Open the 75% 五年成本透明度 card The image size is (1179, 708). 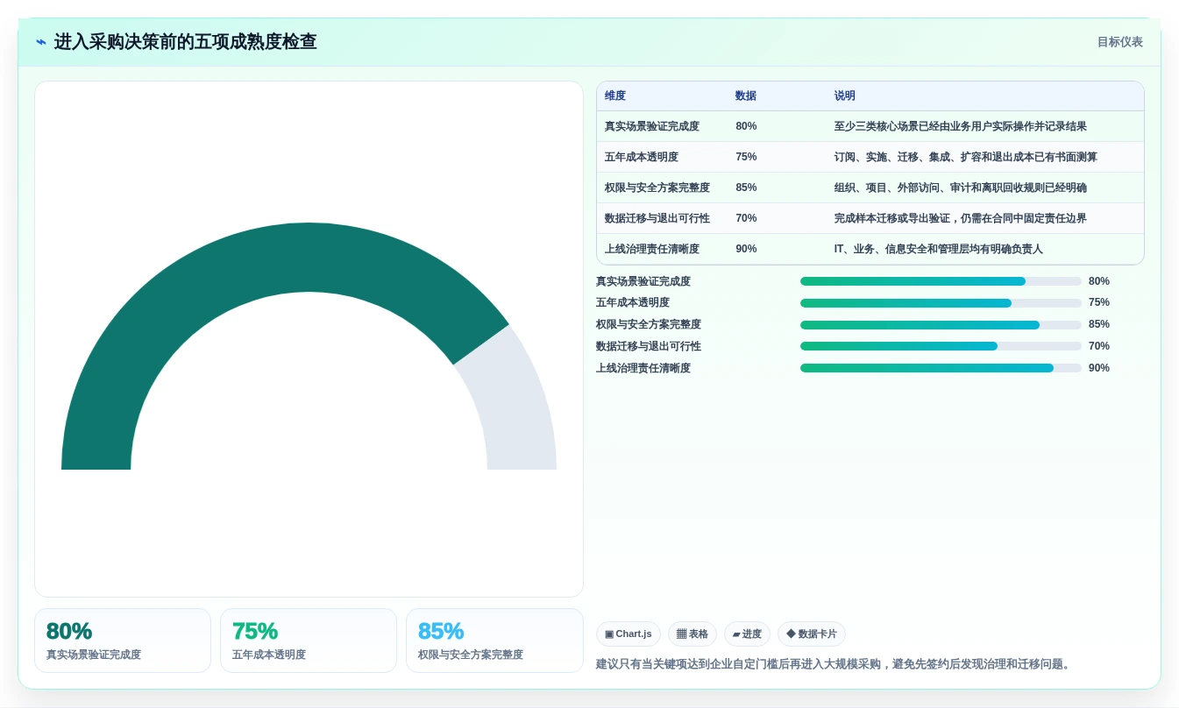tap(309, 641)
